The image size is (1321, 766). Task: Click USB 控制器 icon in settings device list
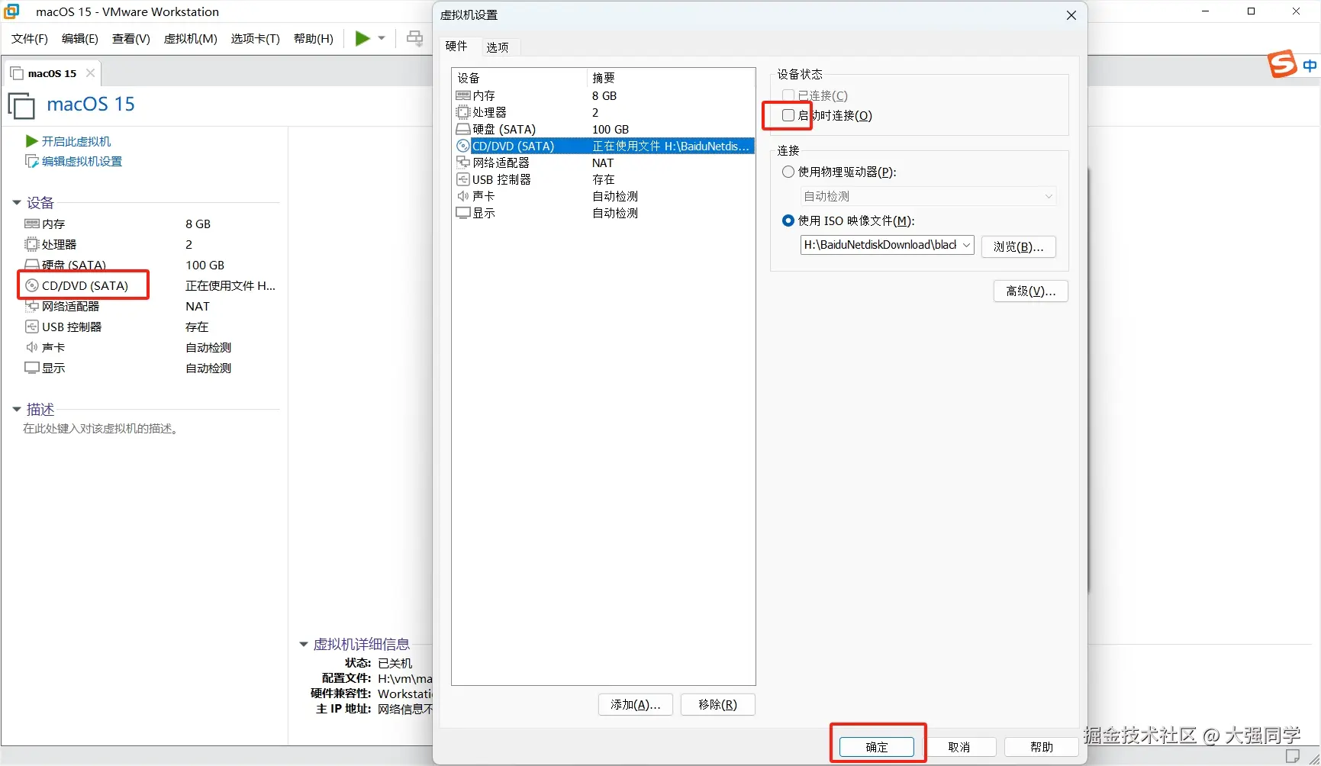(463, 179)
